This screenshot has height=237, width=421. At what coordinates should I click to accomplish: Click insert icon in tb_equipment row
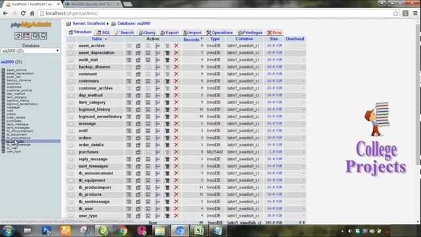pos(157,180)
